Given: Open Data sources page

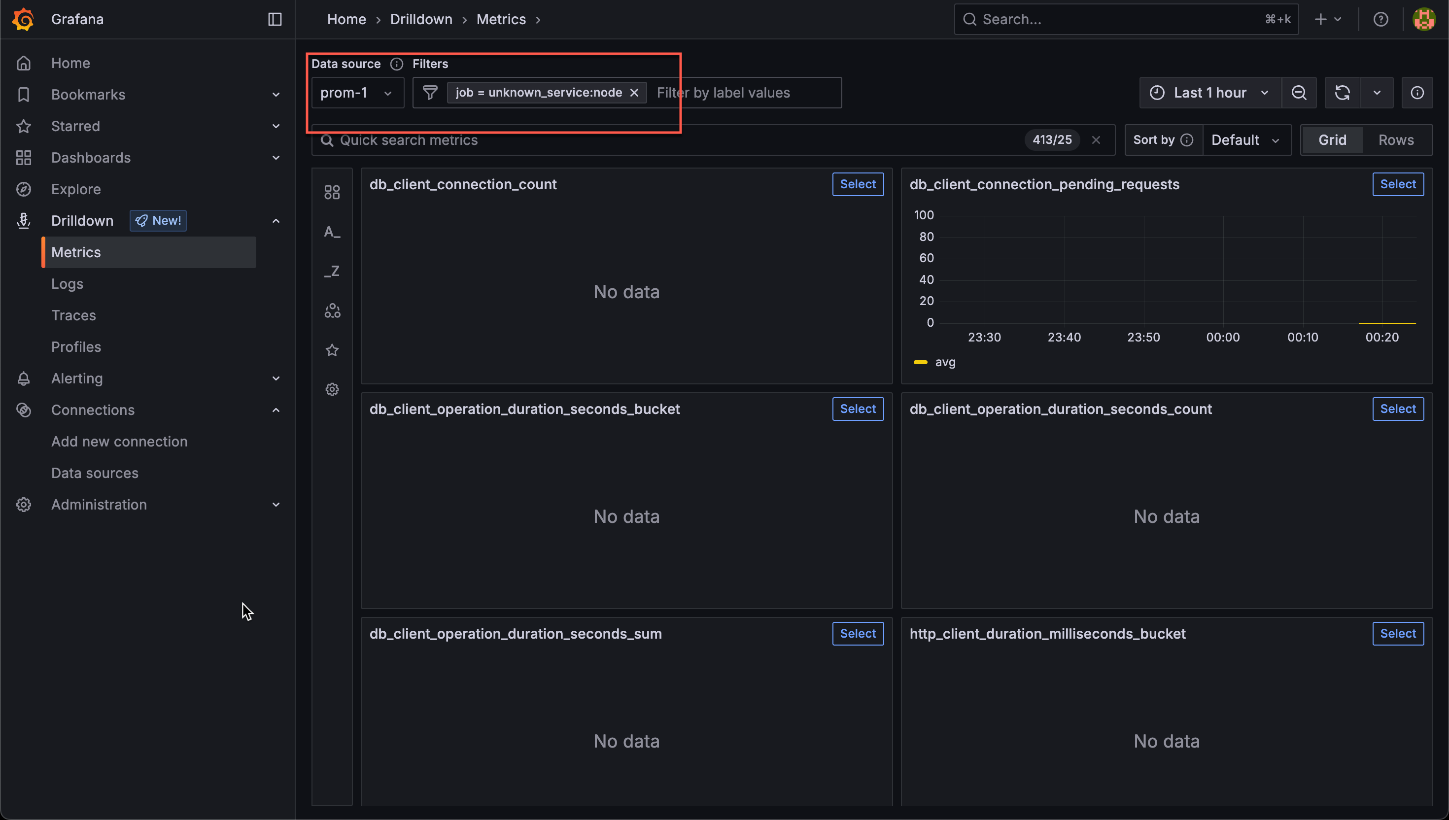Looking at the screenshot, I should click(x=95, y=473).
